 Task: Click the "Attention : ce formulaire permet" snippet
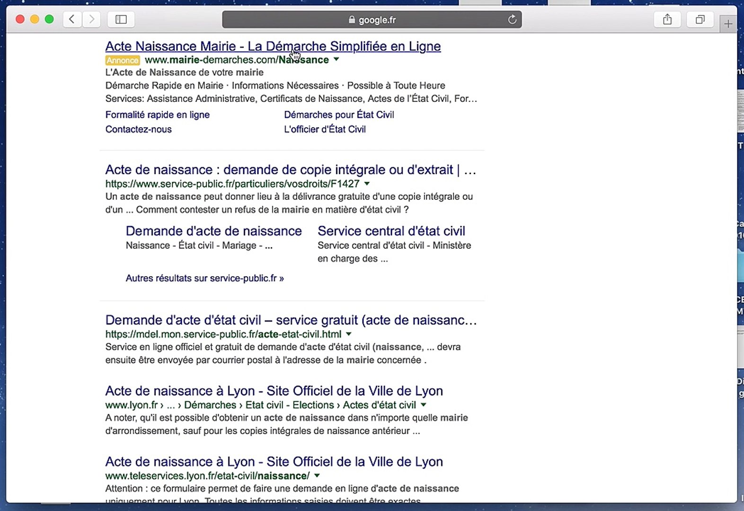(282, 494)
